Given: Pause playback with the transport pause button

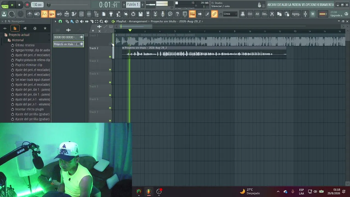Looking at the screenshot, I should coord(12,5).
